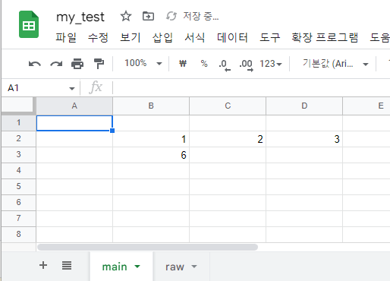This screenshot has height=281, width=390.
Task: Decrease decimal places
Action: tap(225, 65)
